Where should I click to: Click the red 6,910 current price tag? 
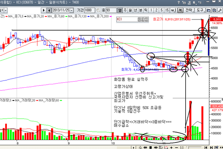coord(217,19)
